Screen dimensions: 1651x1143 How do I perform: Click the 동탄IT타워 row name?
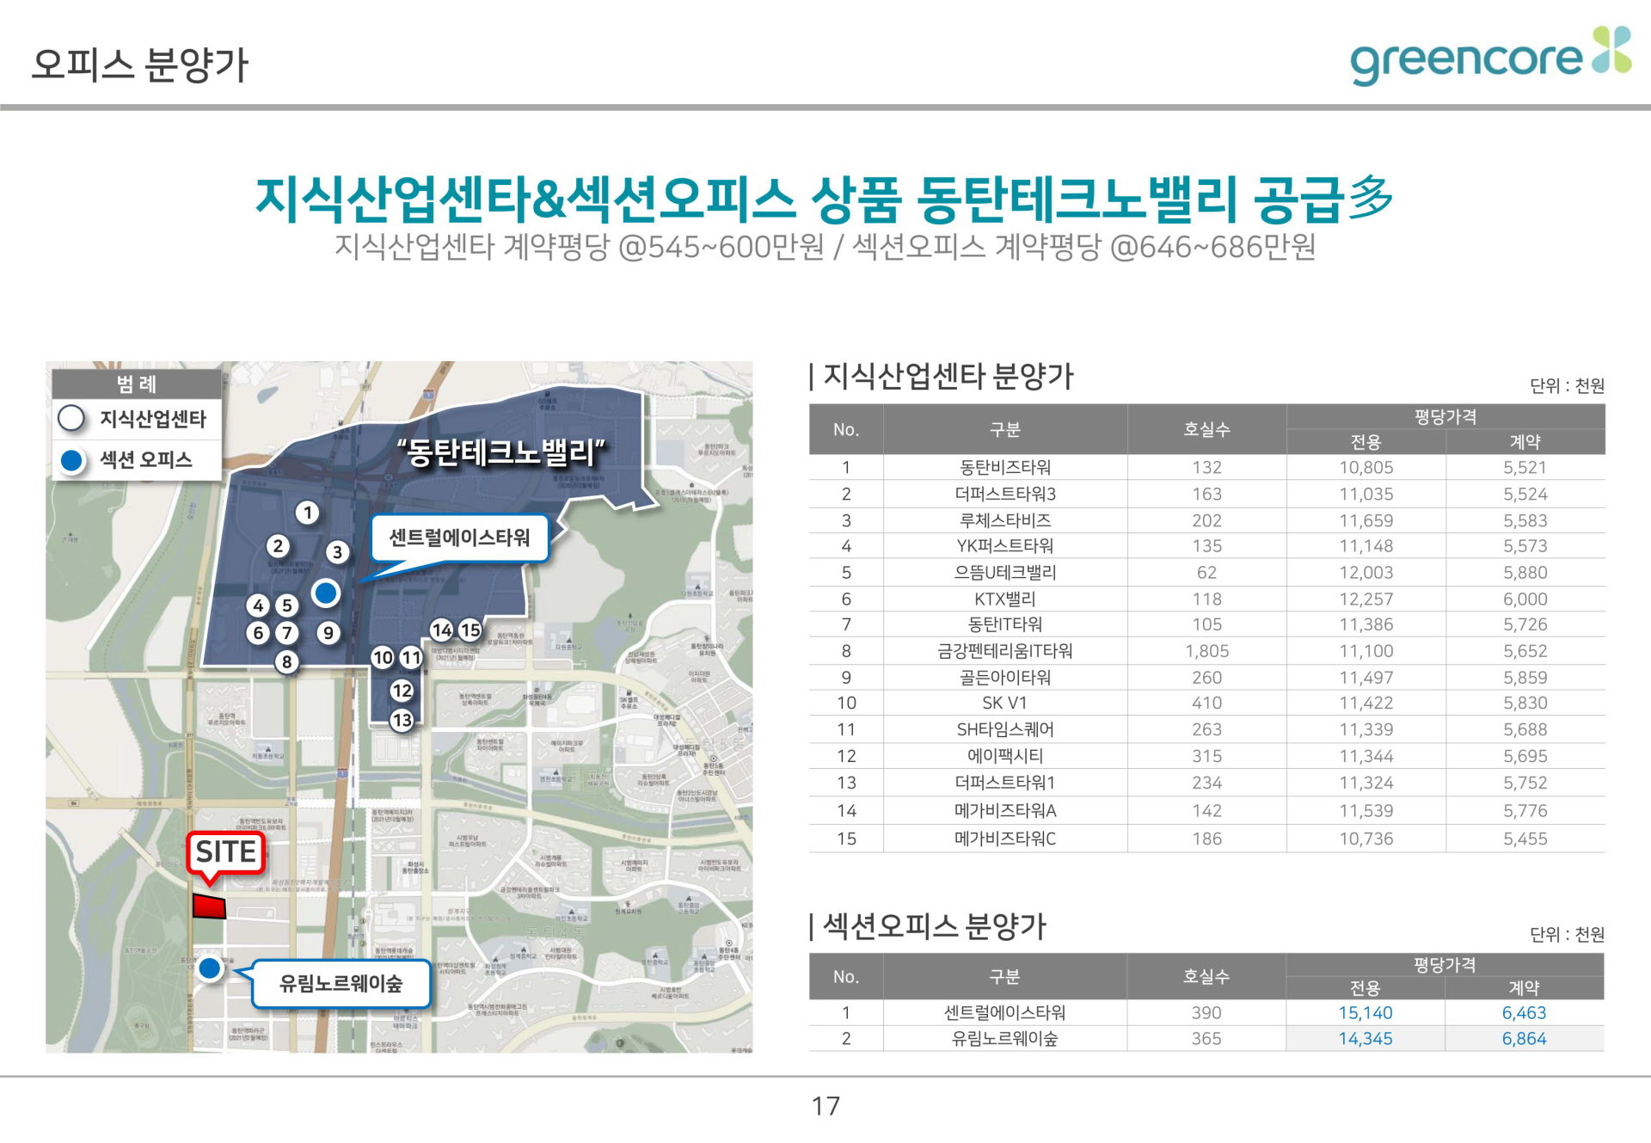1005,624
